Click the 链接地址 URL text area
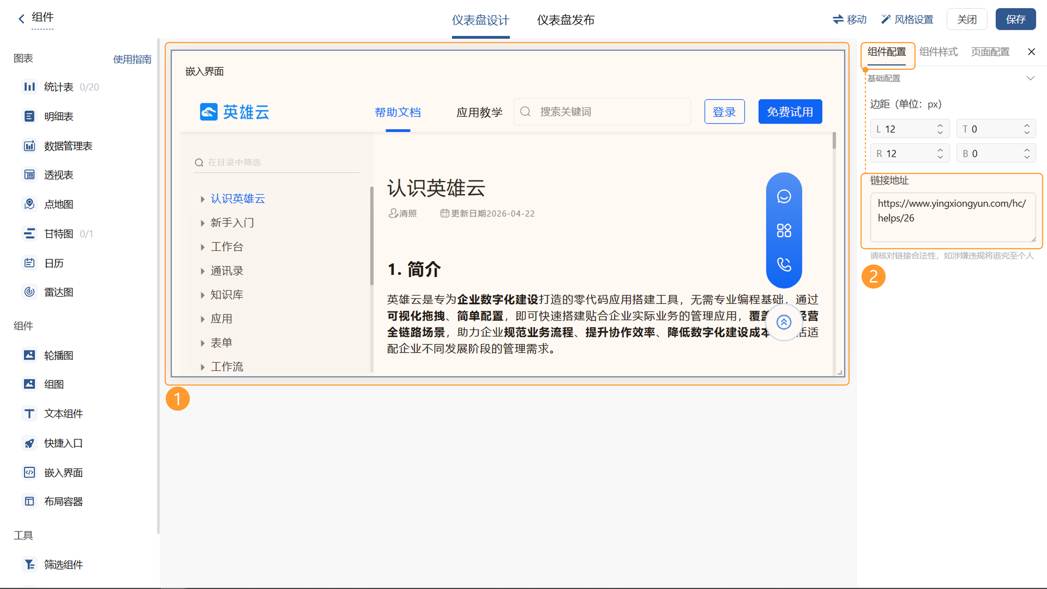This screenshot has width=1047, height=589. pos(953,218)
